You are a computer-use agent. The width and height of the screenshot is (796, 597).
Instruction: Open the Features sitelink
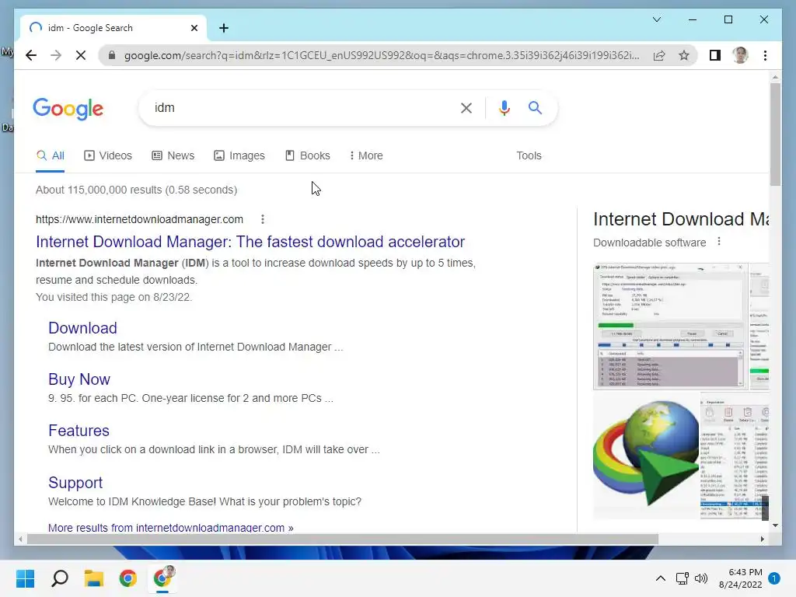(79, 431)
